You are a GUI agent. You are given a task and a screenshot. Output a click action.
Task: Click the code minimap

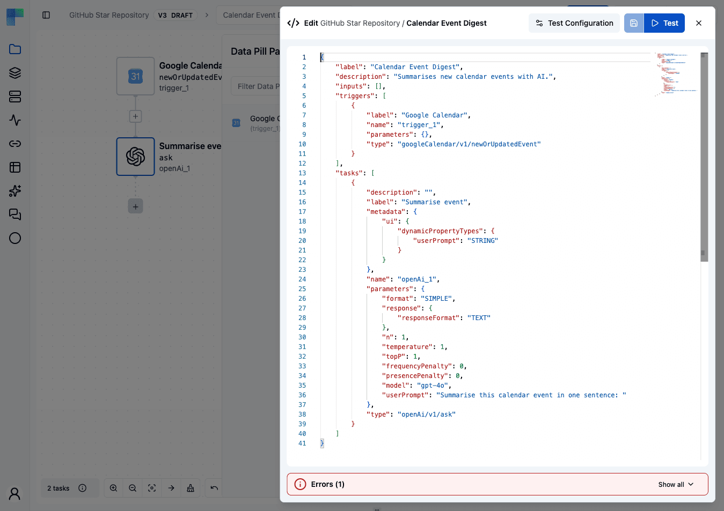click(676, 75)
